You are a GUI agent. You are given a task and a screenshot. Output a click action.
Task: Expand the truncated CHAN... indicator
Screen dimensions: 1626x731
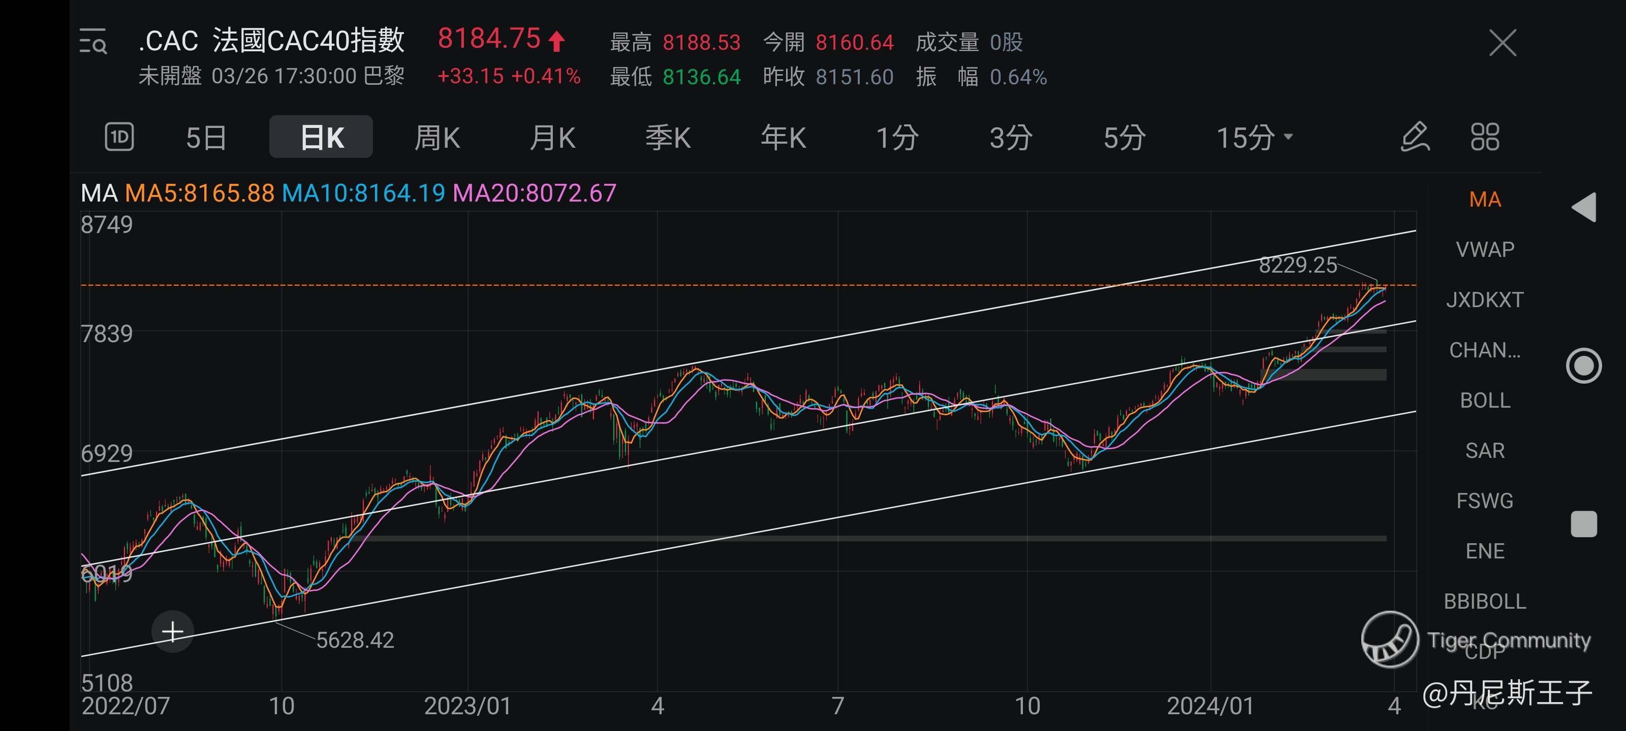[1485, 350]
